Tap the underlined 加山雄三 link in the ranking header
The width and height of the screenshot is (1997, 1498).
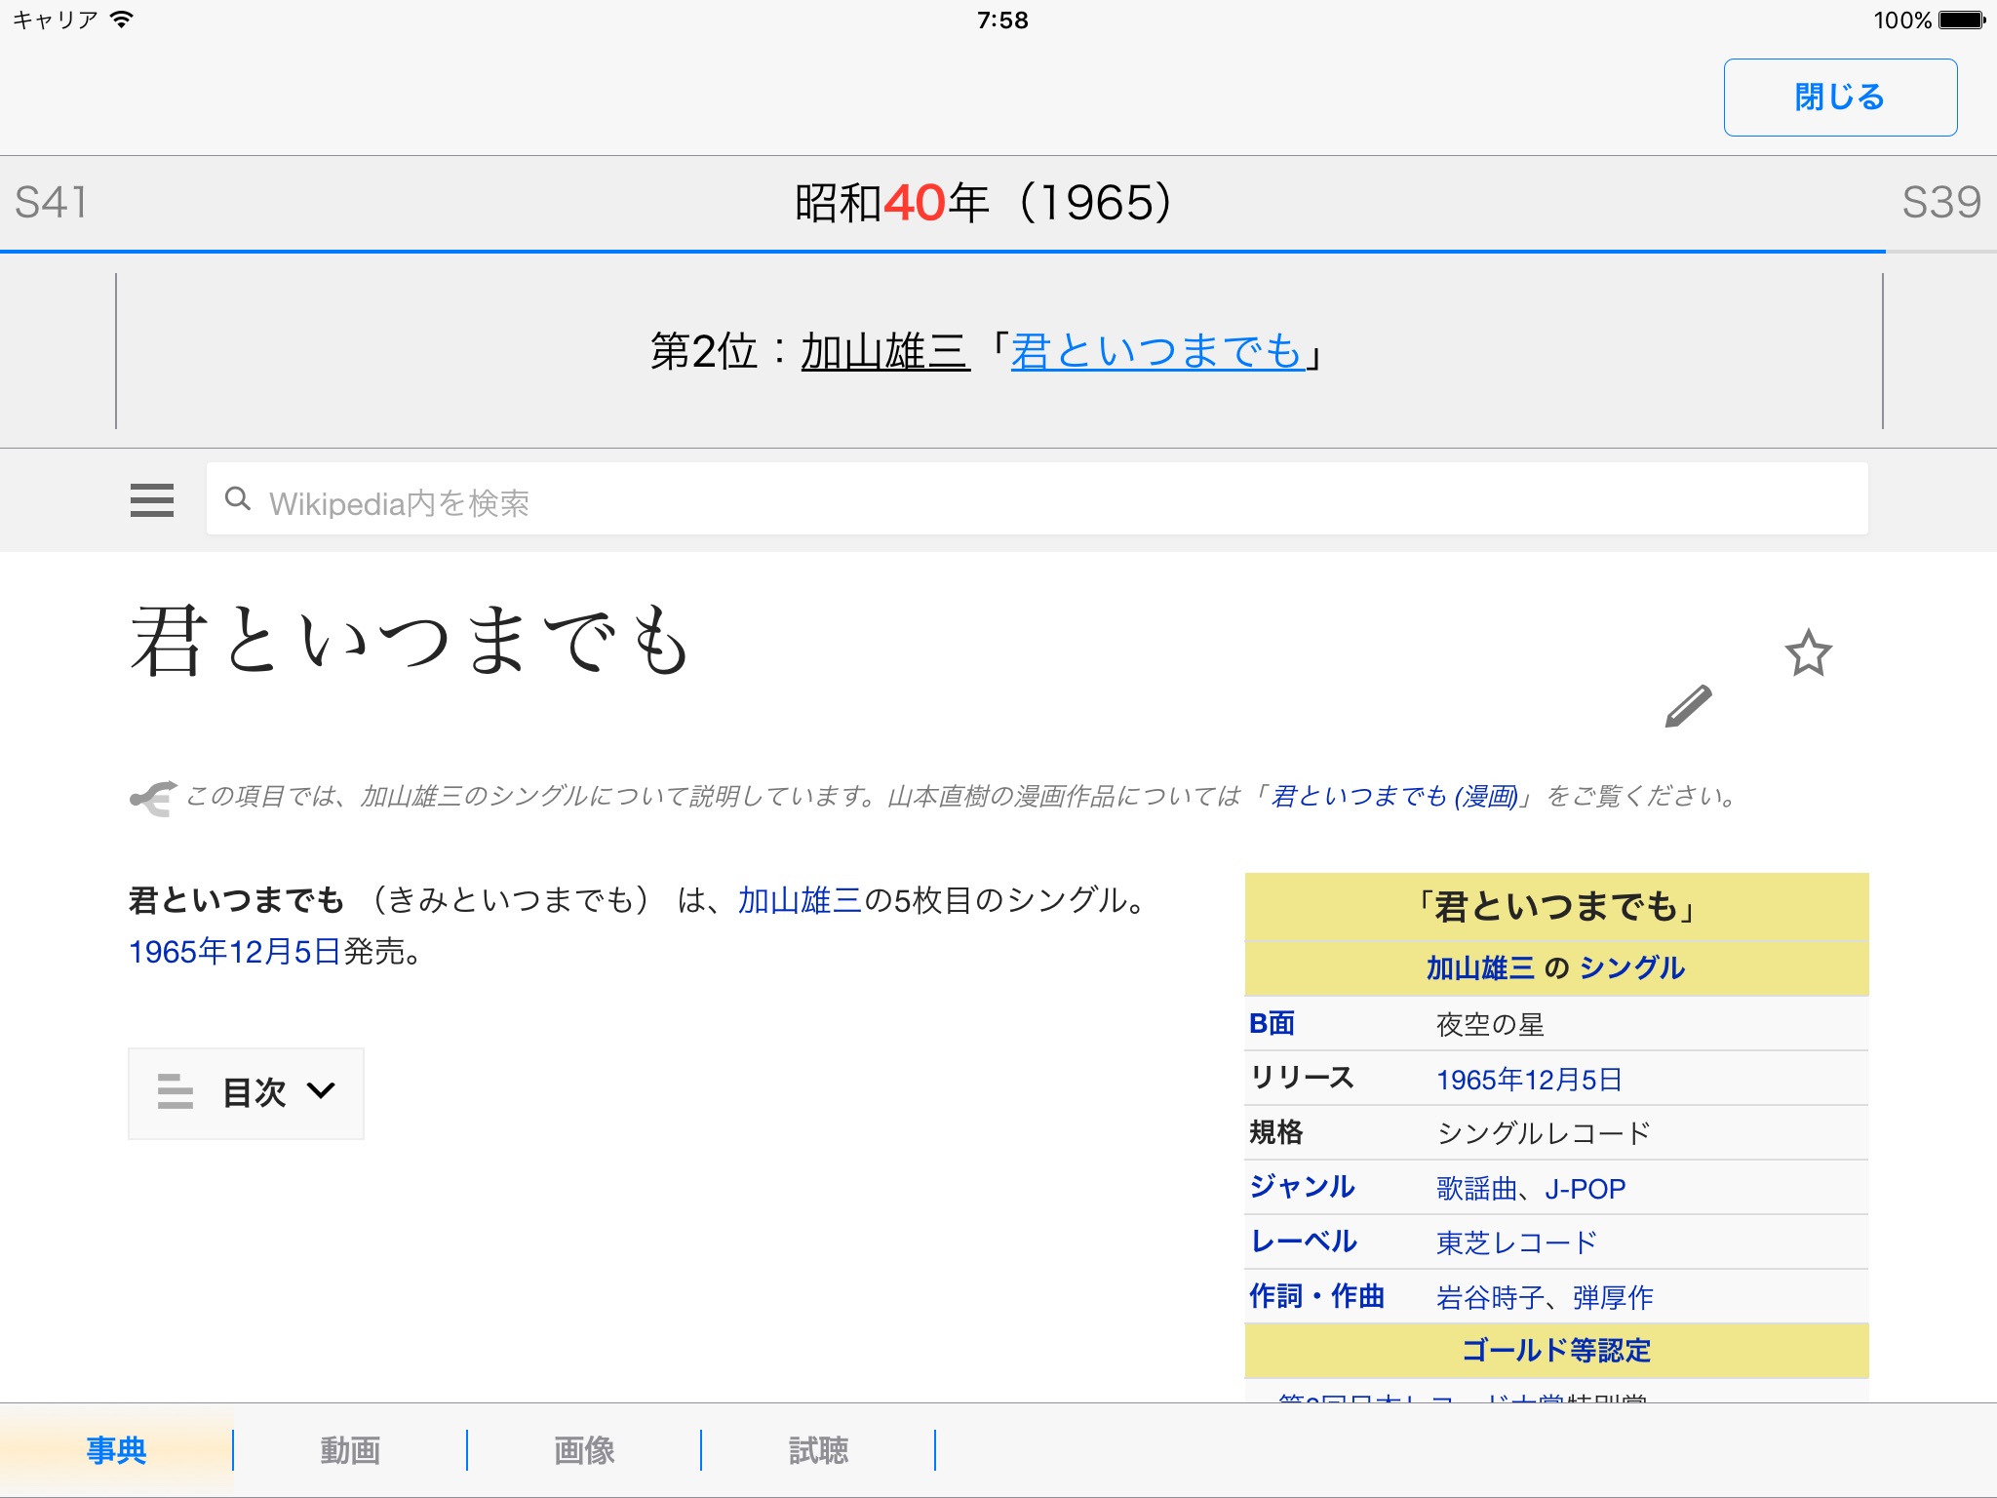coord(884,351)
